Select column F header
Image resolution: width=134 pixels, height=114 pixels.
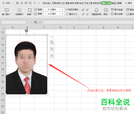pos(89,27)
